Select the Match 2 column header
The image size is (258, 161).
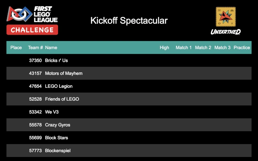click(x=203, y=47)
